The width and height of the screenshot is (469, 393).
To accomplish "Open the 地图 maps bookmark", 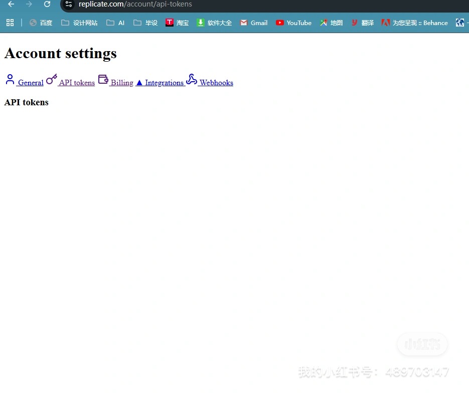I will pyautogui.click(x=331, y=23).
